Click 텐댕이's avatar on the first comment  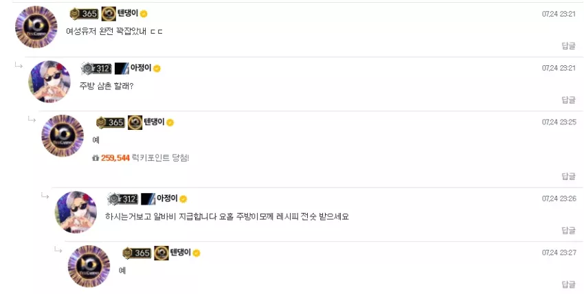pyautogui.click(x=36, y=27)
